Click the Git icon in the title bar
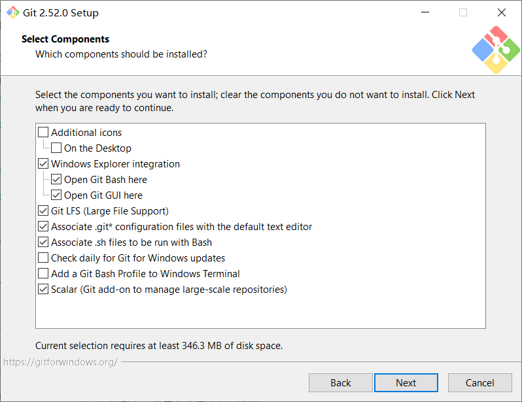The height and width of the screenshot is (402, 522). (x=12, y=12)
